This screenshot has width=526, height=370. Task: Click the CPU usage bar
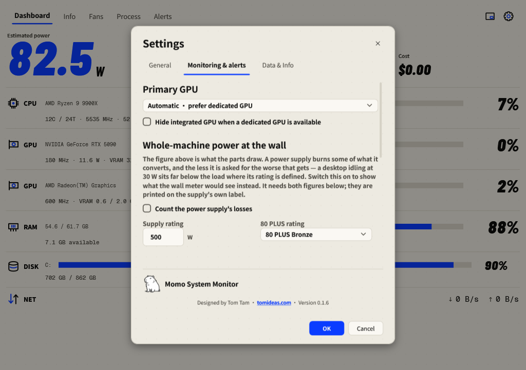pos(429,103)
